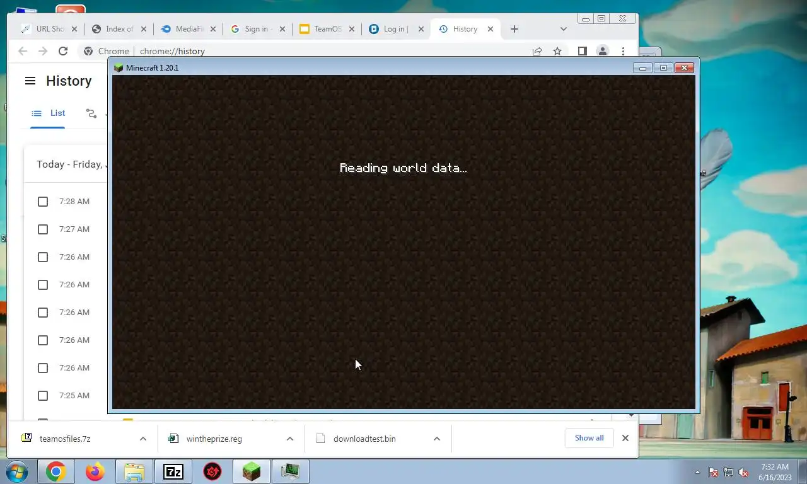
Task: Tick the 7:25 AM history checkbox
Action: pyautogui.click(x=43, y=396)
